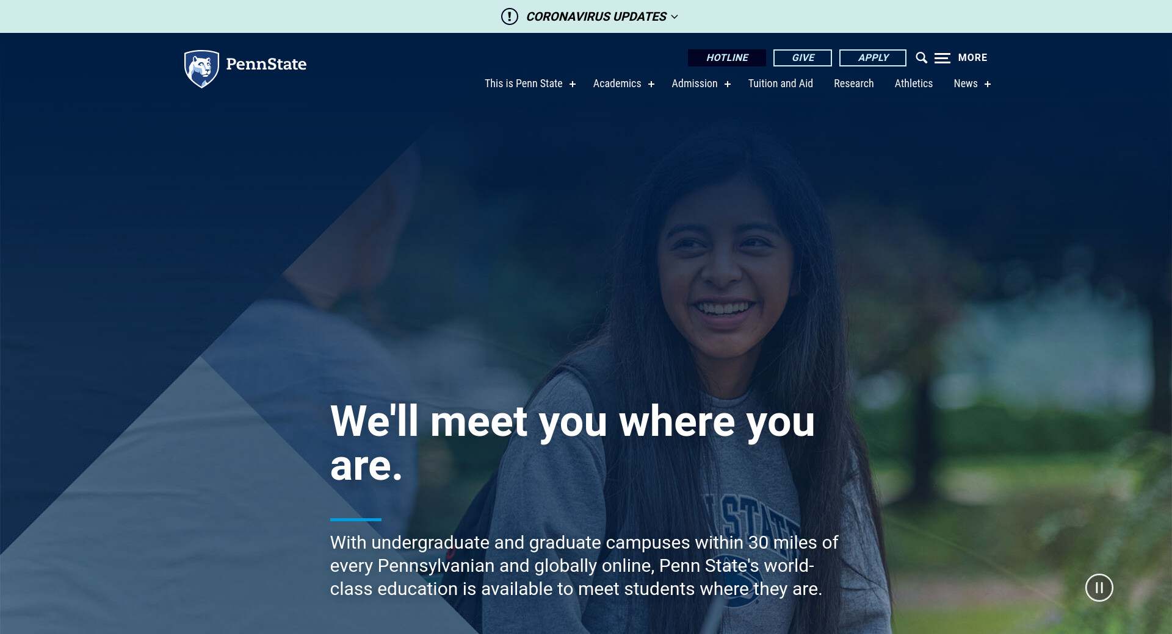Viewport: 1172px width, 634px height.
Task: Click the PennState wordmark text
Action: 266,64
